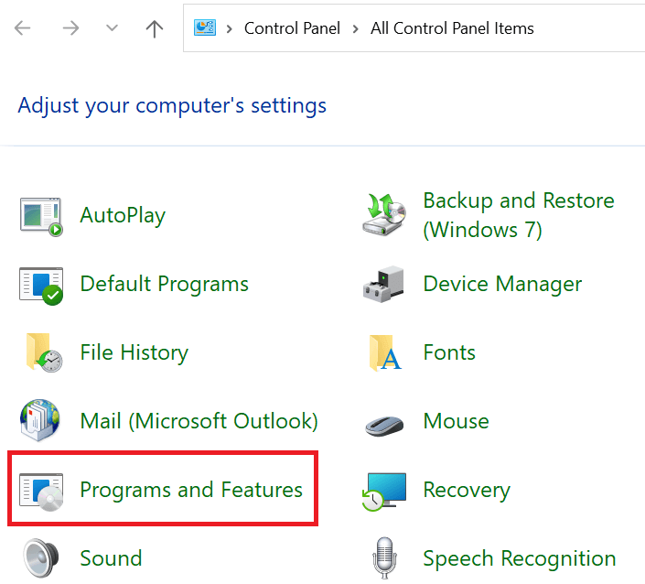Expand the recent locations dropdown arrow

[x=112, y=28]
